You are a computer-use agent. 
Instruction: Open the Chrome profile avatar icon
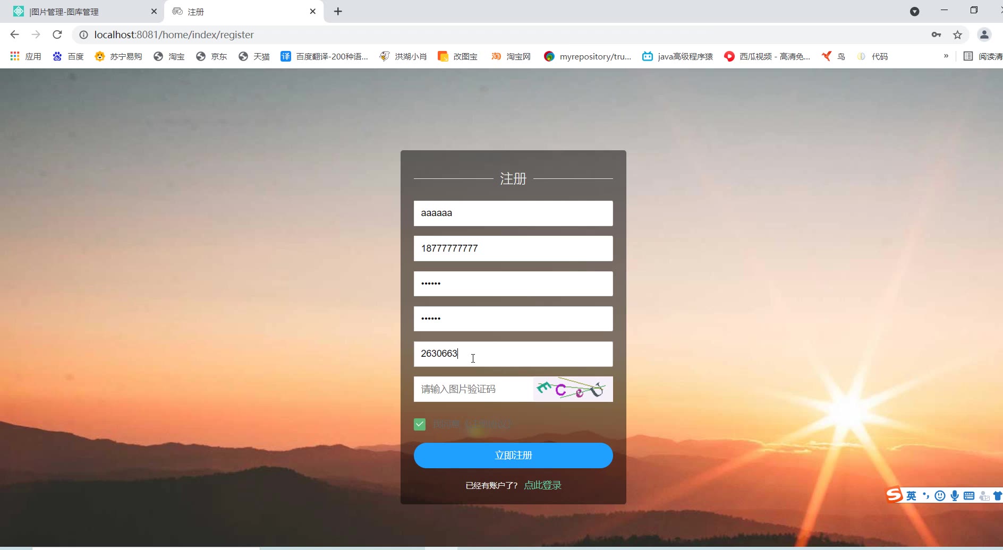coord(984,35)
